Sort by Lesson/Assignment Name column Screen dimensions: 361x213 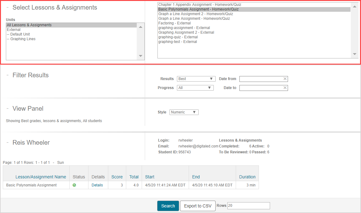[41, 177]
